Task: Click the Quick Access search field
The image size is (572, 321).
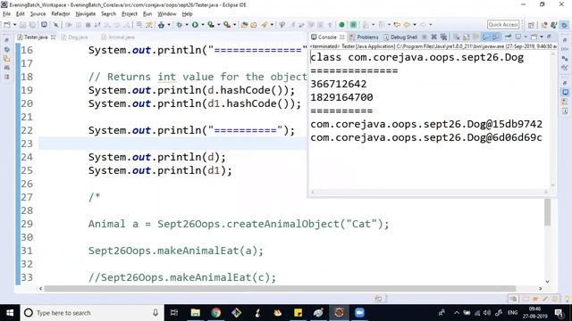Action: pyautogui.click(x=503, y=24)
